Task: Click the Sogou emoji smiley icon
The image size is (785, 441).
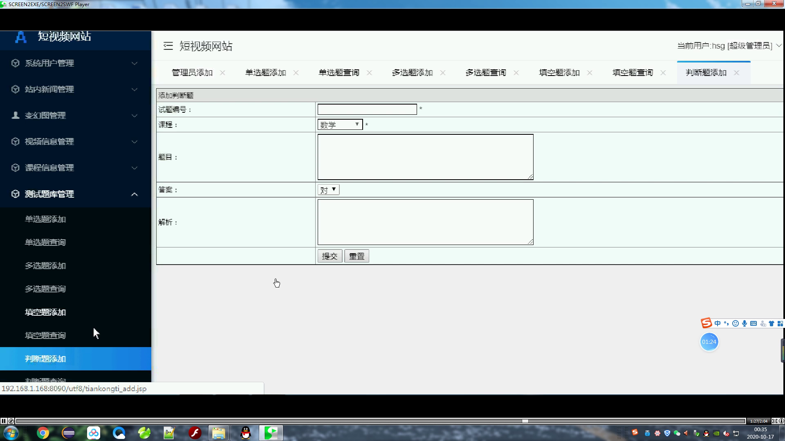Action: point(736,323)
